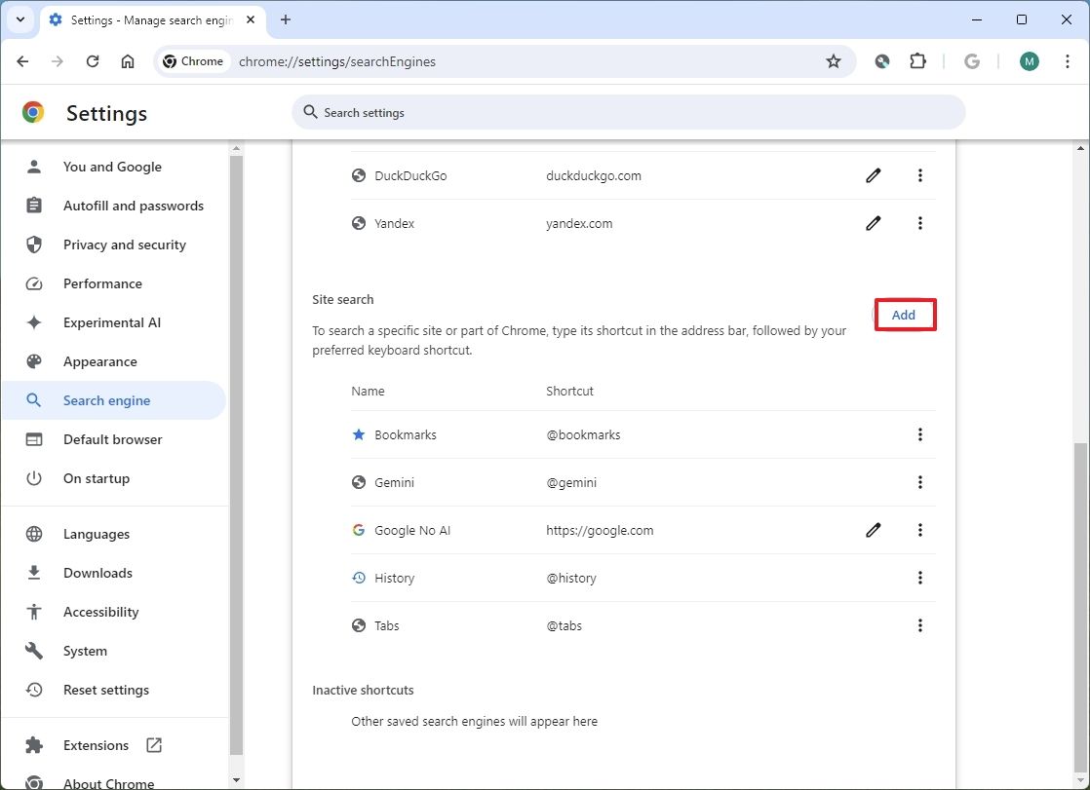The width and height of the screenshot is (1090, 790).
Task: Click the globe icon near the extensions button
Action: (881, 60)
